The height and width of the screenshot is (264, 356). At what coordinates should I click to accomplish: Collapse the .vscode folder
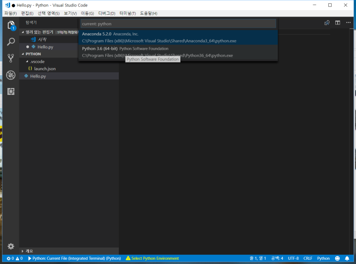(x=27, y=62)
